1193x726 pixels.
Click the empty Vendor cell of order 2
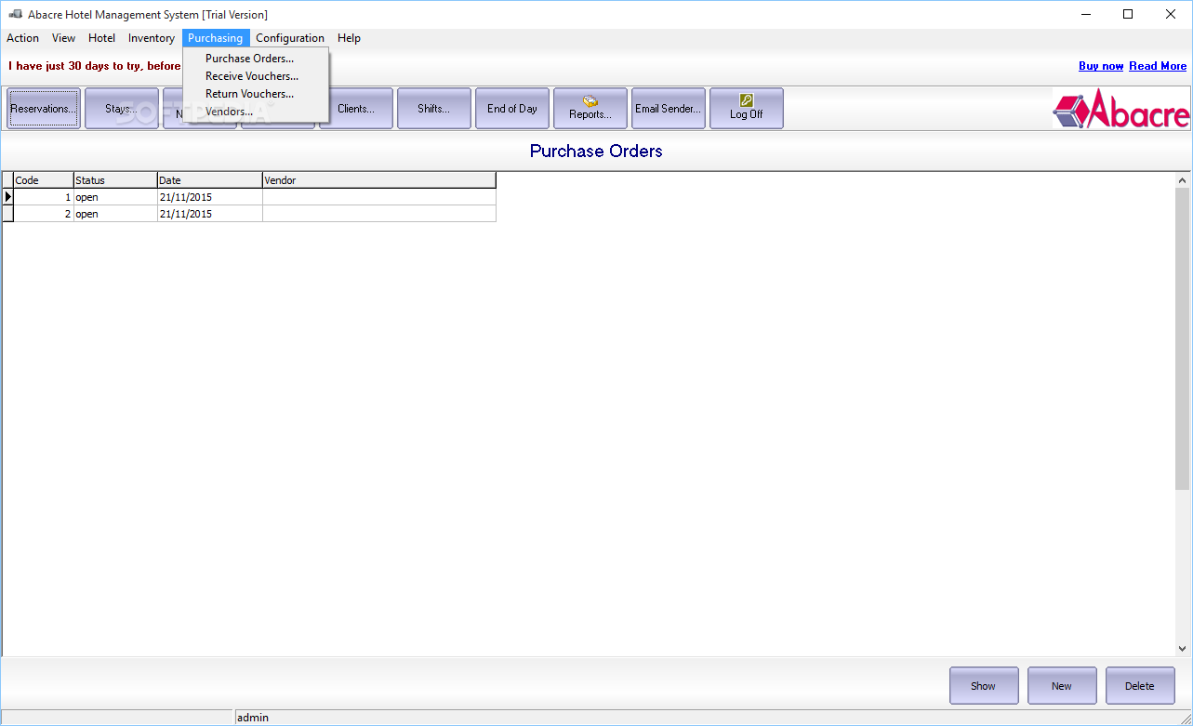pyautogui.click(x=379, y=214)
